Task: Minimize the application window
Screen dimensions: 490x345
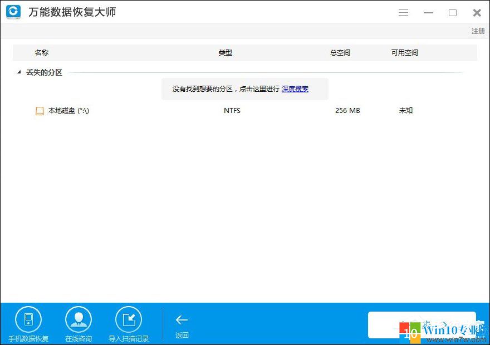Action: 428,12
